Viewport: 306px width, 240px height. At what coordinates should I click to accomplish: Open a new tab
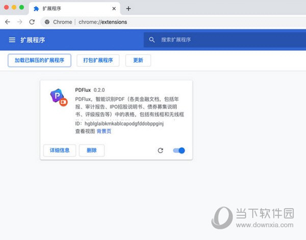click(x=129, y=9)
